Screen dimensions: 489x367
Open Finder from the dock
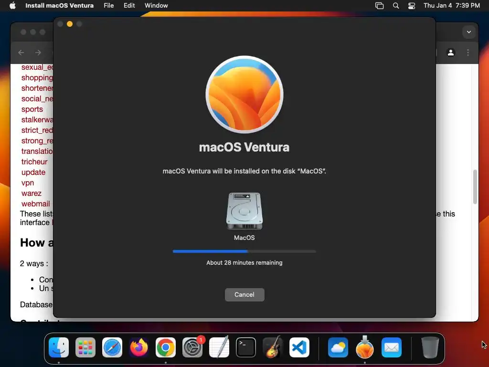[x=59, y=347]
